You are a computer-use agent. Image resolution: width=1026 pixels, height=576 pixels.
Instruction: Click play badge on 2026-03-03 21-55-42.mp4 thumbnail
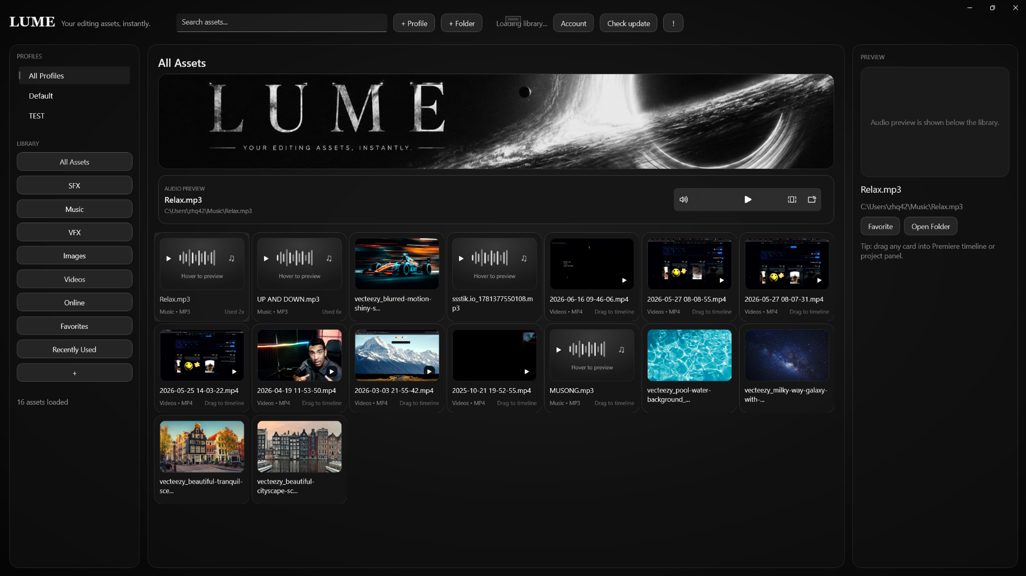point(429,372)
